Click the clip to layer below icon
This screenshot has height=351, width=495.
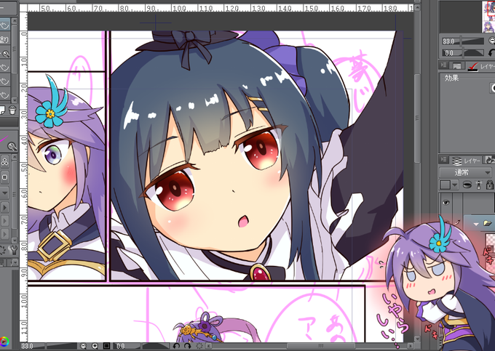point(467,185)
